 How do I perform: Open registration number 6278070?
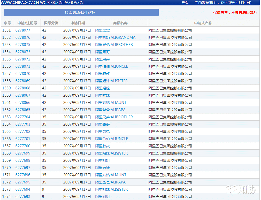point(23,74)
